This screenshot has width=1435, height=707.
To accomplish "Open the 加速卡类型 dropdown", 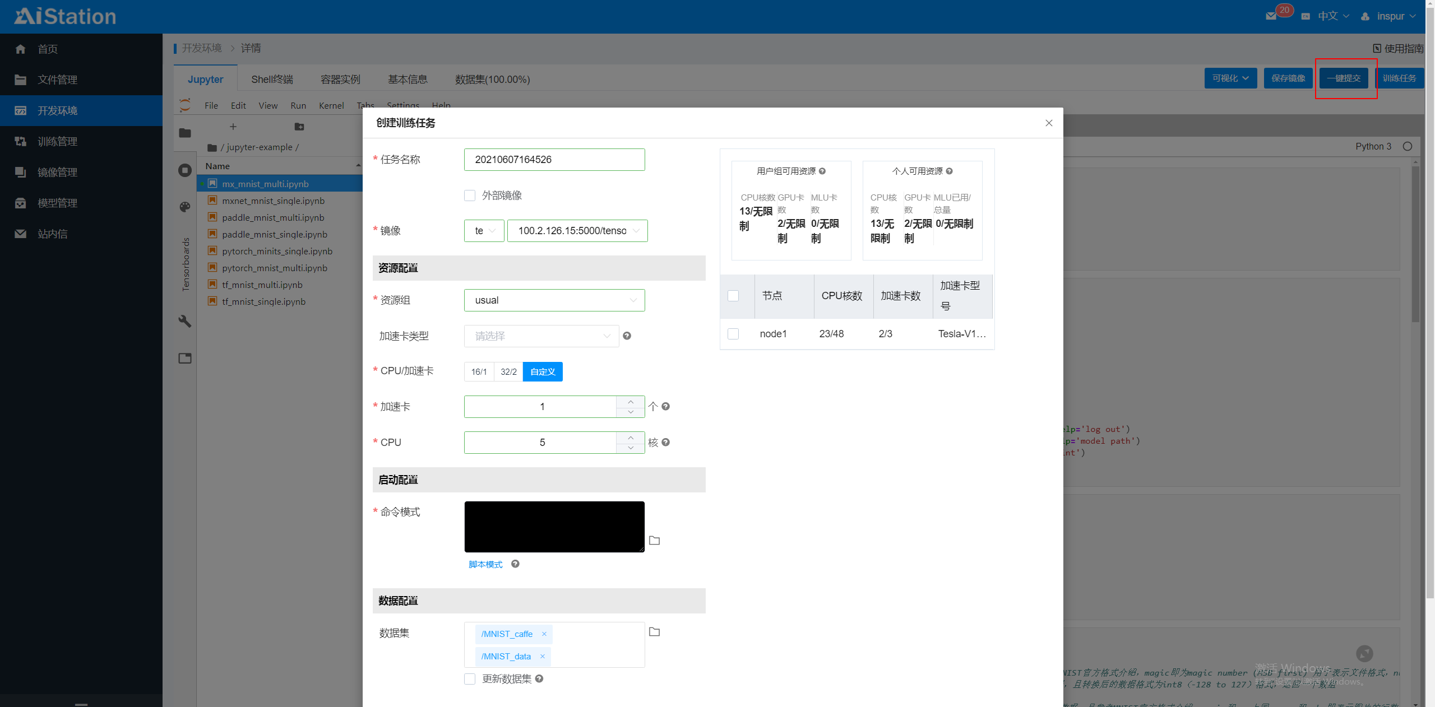I will click(x=541, y=336).
